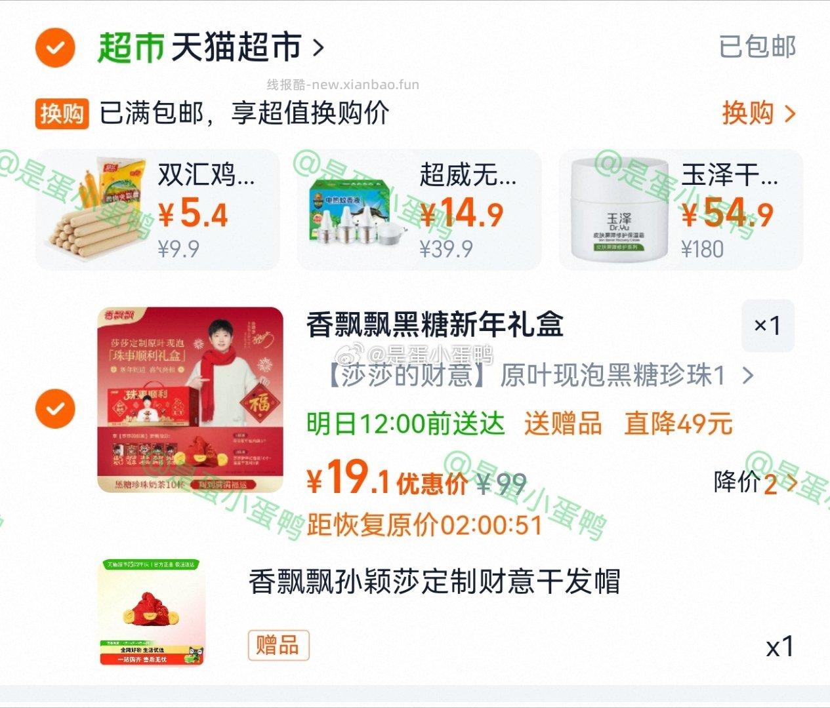Open the 干发帽 gift item image

(x=152, y=612)
